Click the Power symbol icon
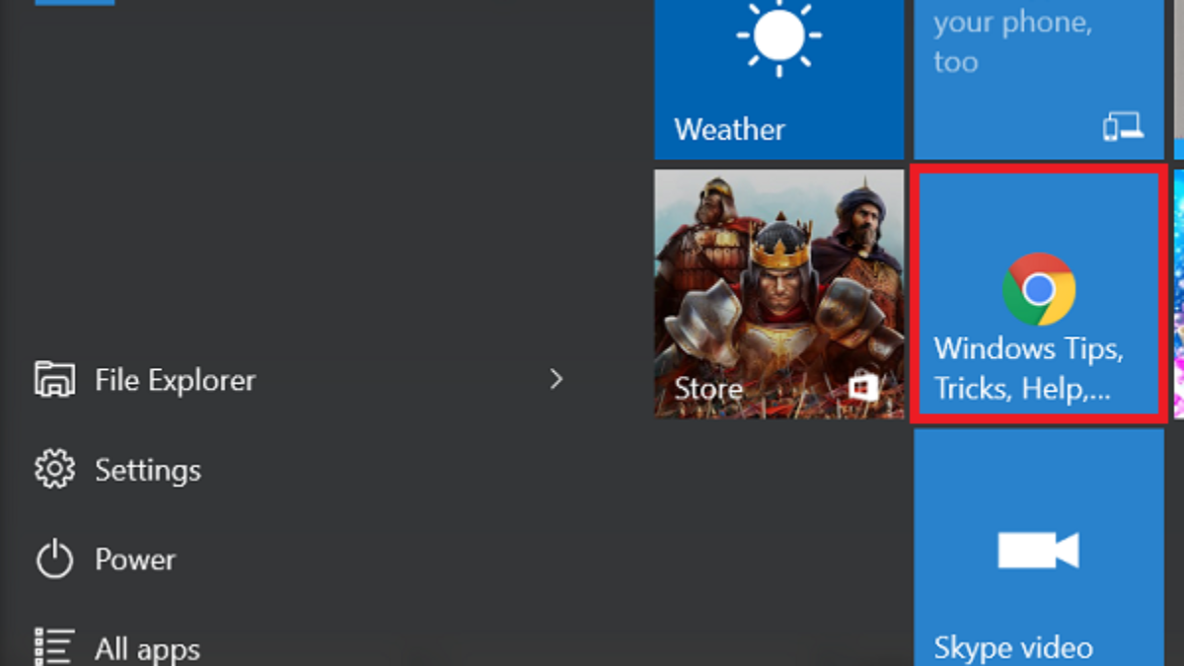The width and height of the screenshot is (1184, 666). coord(54,559)
